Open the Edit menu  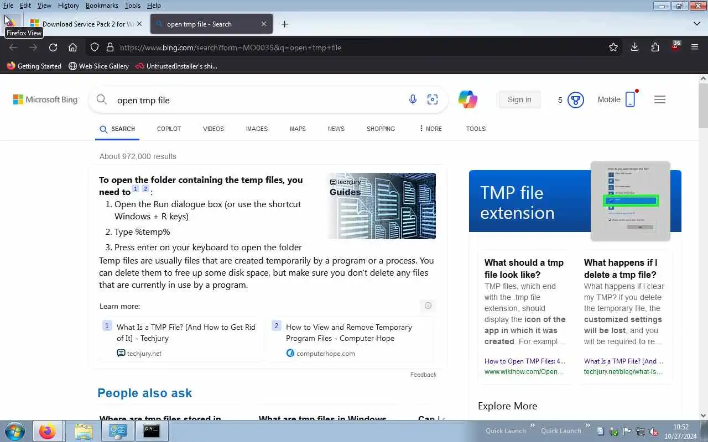25,5
